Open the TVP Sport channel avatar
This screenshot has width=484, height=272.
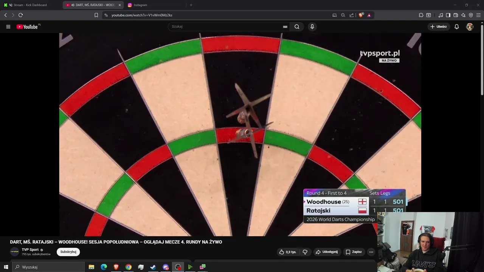tap(14, 252)
